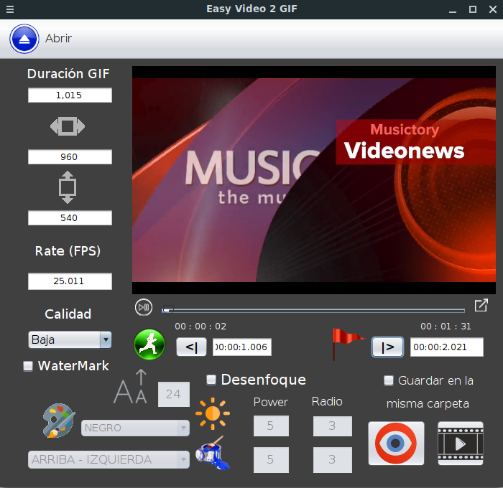Enable the WaterMark checkbox

pyautogui.click(x=28, y=366)
